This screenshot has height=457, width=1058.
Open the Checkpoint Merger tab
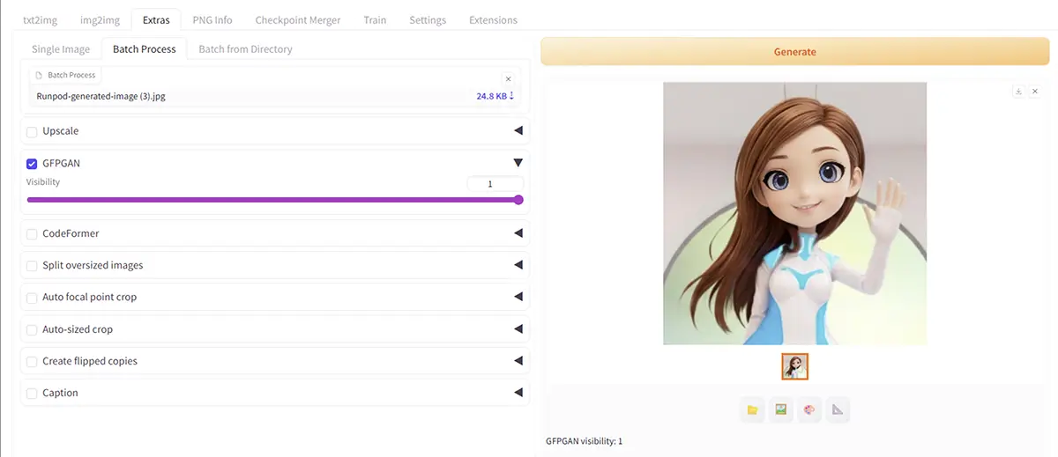click(x=298, y=19)
